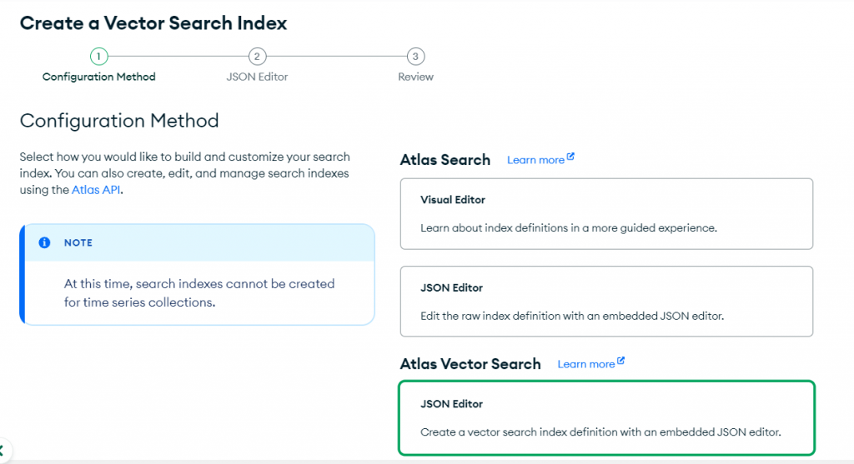Screen dimensions: 854x464
Task: Click the blue info icon beside NOTE
Action: (x=45, y=243)
